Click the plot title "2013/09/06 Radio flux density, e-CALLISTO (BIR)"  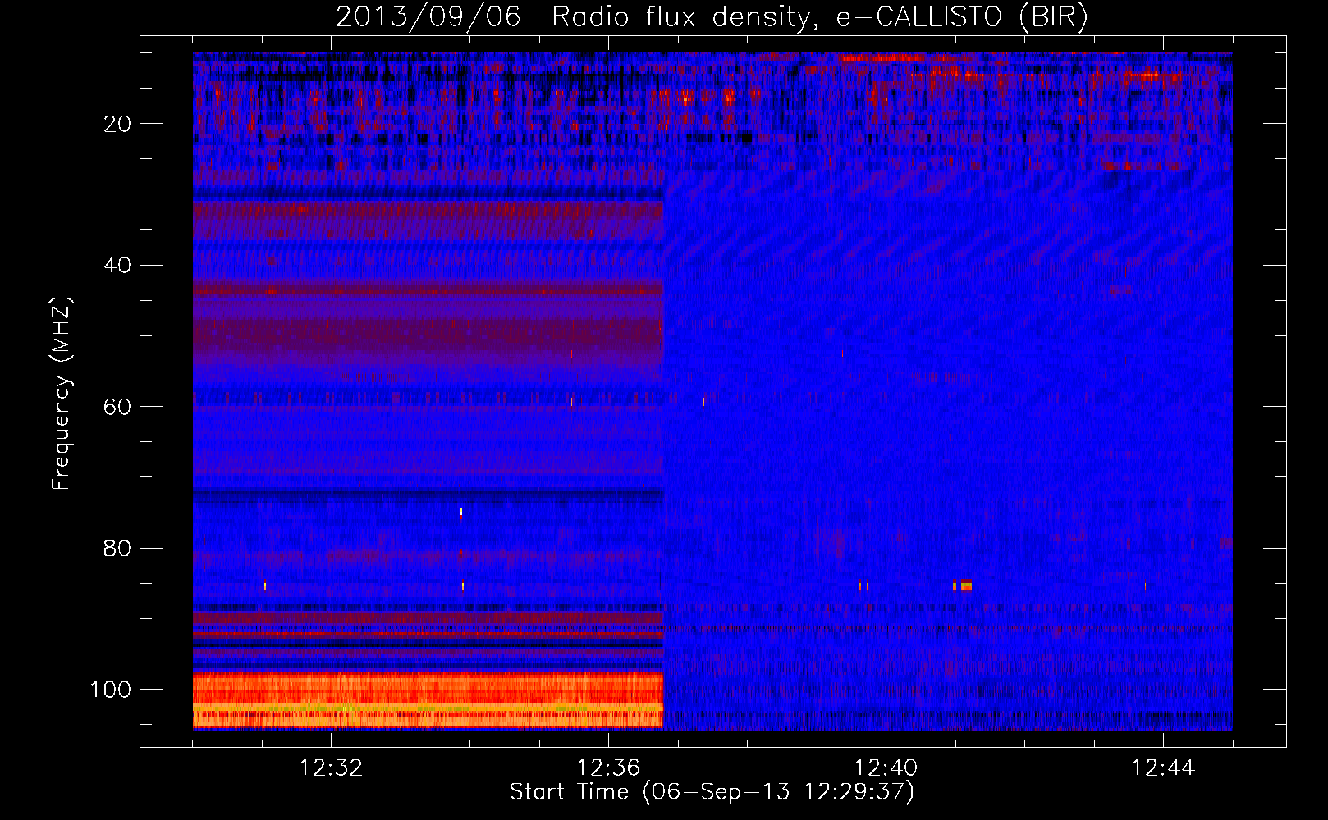click(712, 16)
